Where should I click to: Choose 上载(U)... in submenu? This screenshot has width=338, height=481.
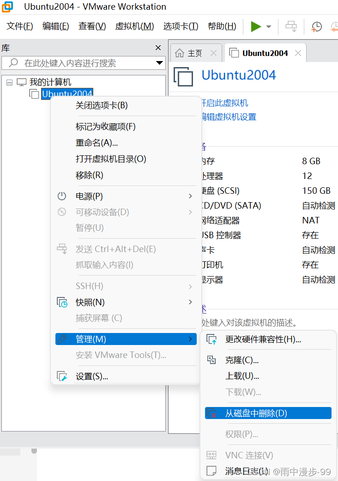tap(268, 376)
